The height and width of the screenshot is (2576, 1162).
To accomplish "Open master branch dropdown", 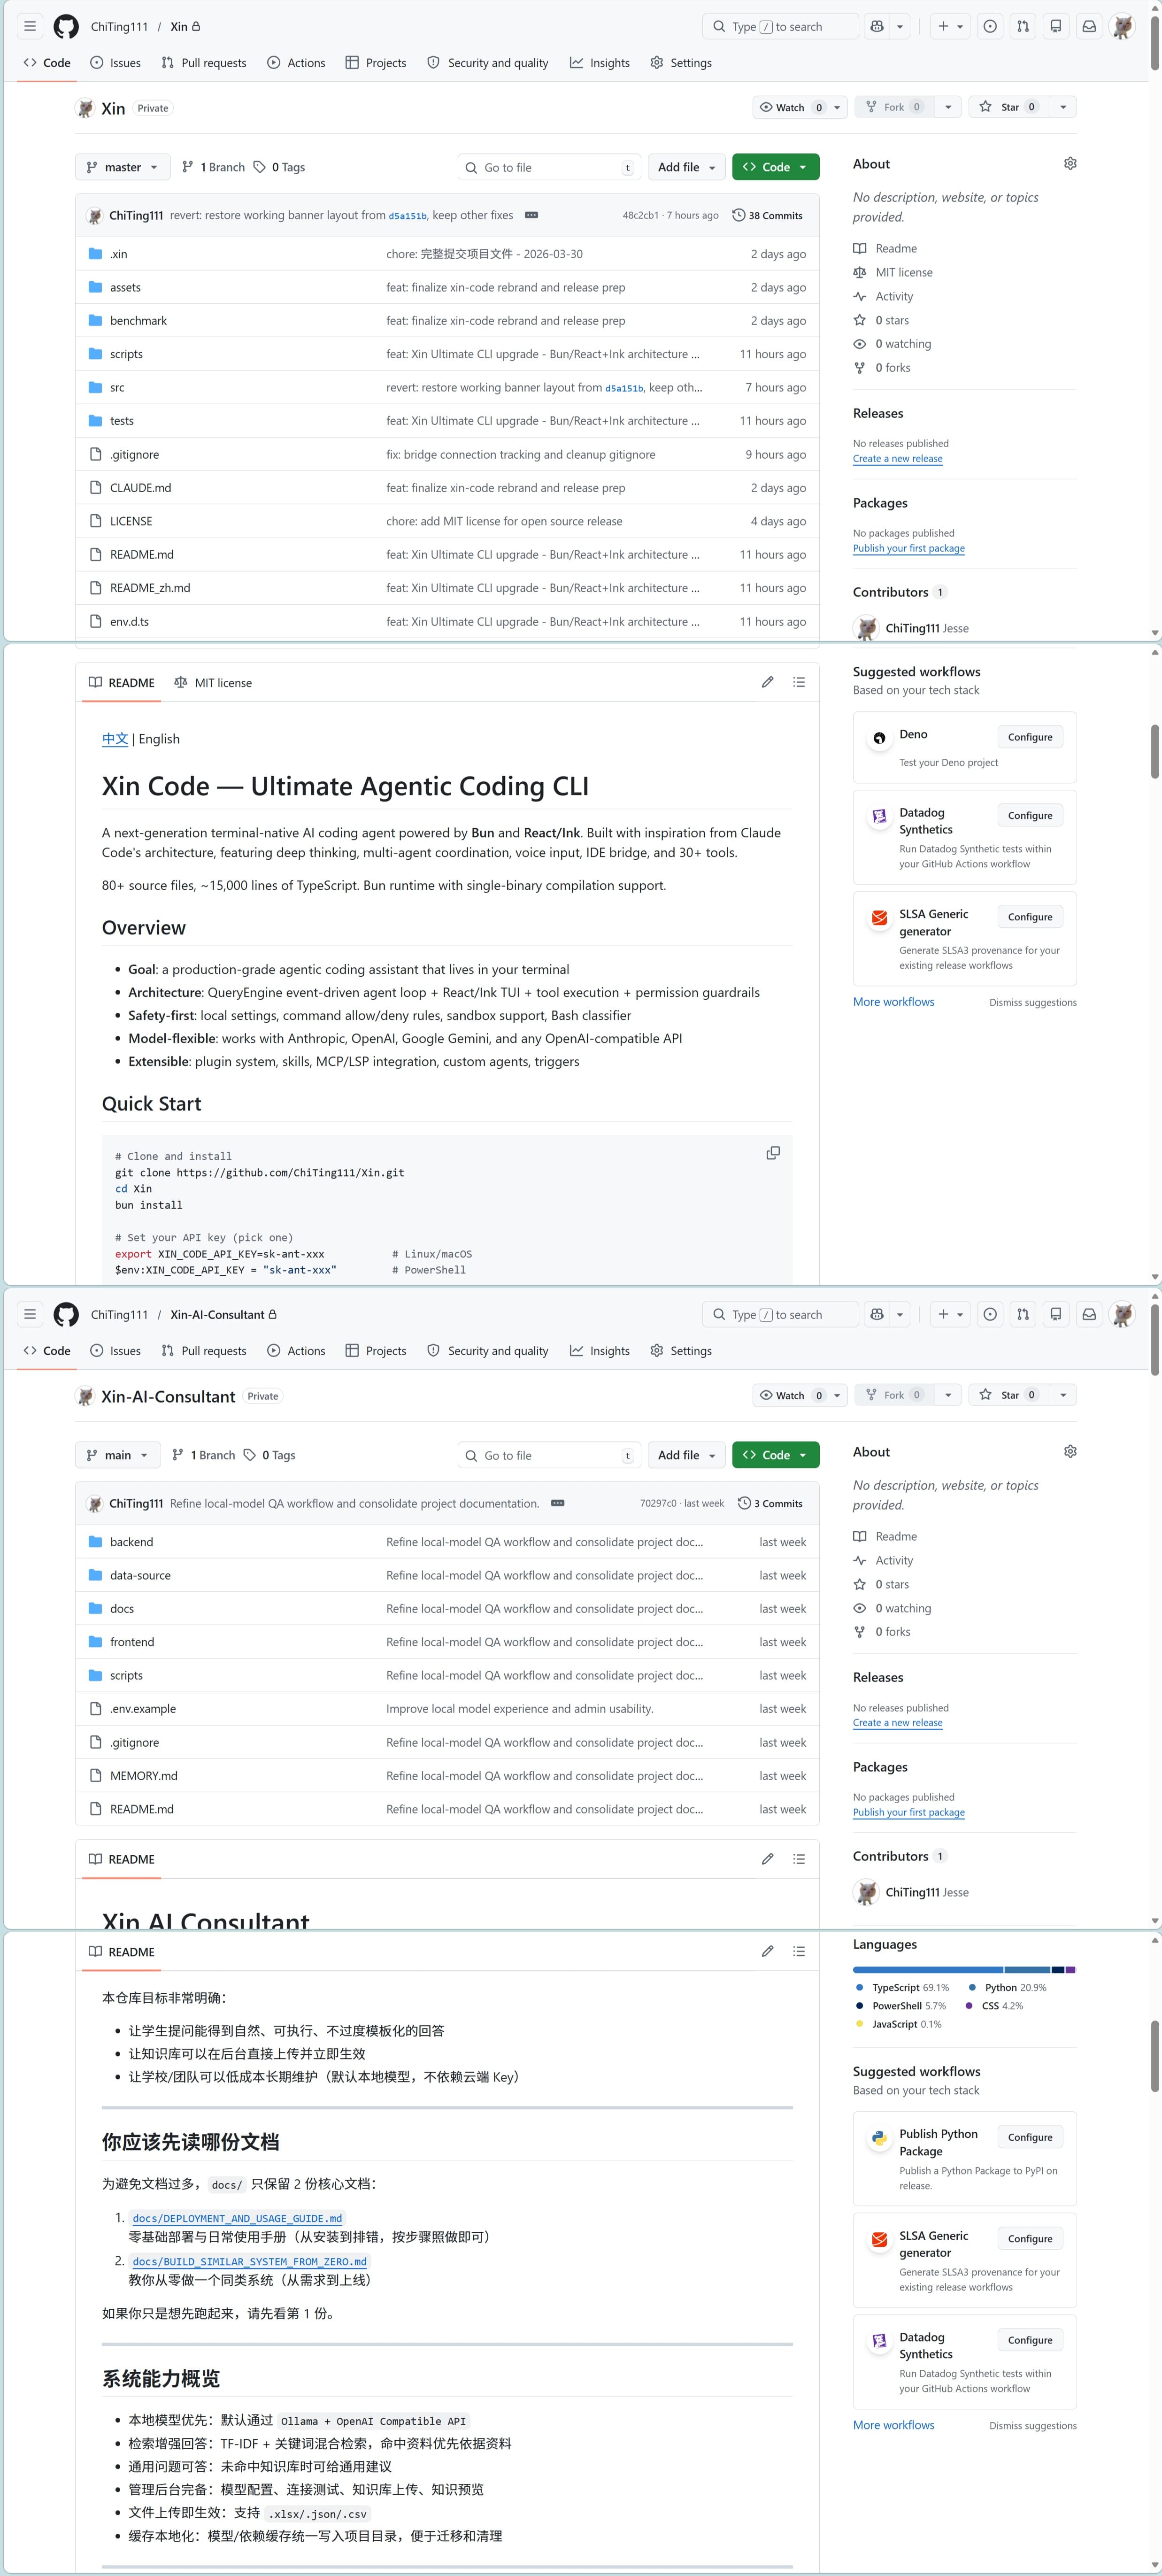I will point(122,167).
